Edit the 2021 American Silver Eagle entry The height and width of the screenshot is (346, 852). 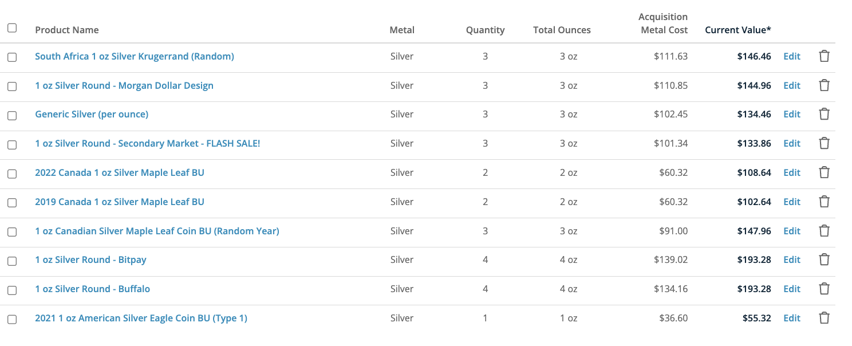click(x=792, y=318)
